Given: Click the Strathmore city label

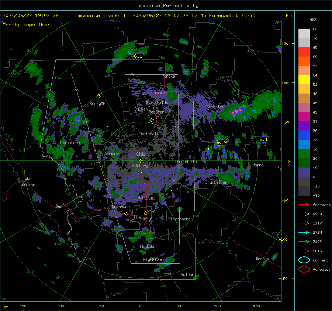Looking at the screenshot, I should pos(179,219).
